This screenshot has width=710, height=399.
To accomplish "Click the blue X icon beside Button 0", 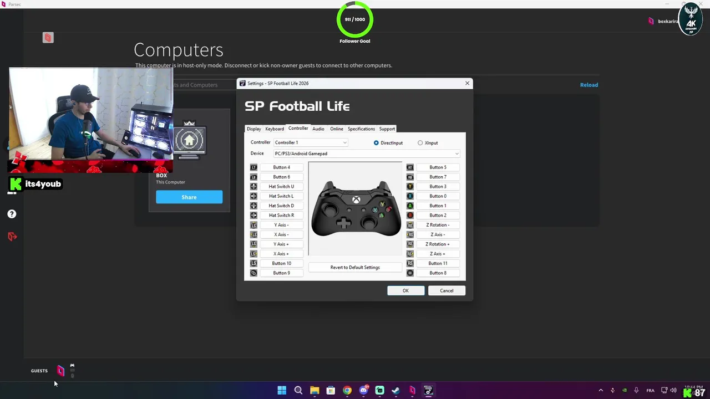I will coord(410,196).
